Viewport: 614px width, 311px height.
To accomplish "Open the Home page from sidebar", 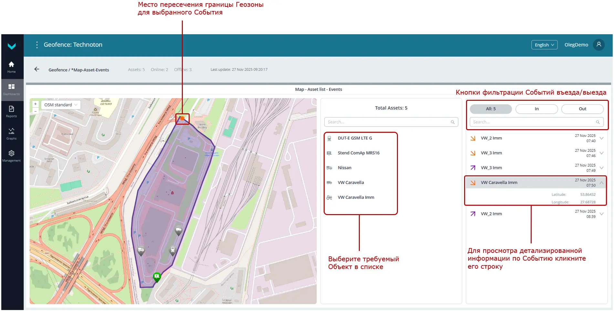I will pyautogui.click(x=11, y=67).
